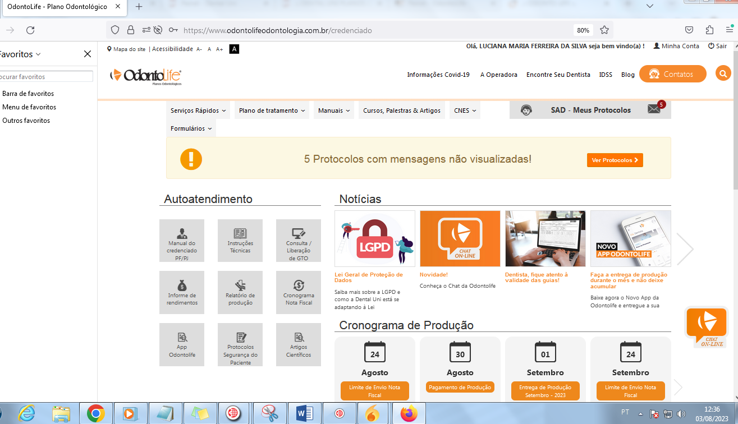Open Cursos, Palestras & Artigos menu item

pyautogui.click(x=402, y=110)
